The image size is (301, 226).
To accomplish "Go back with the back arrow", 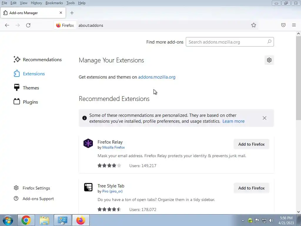I will coord(7,25).
